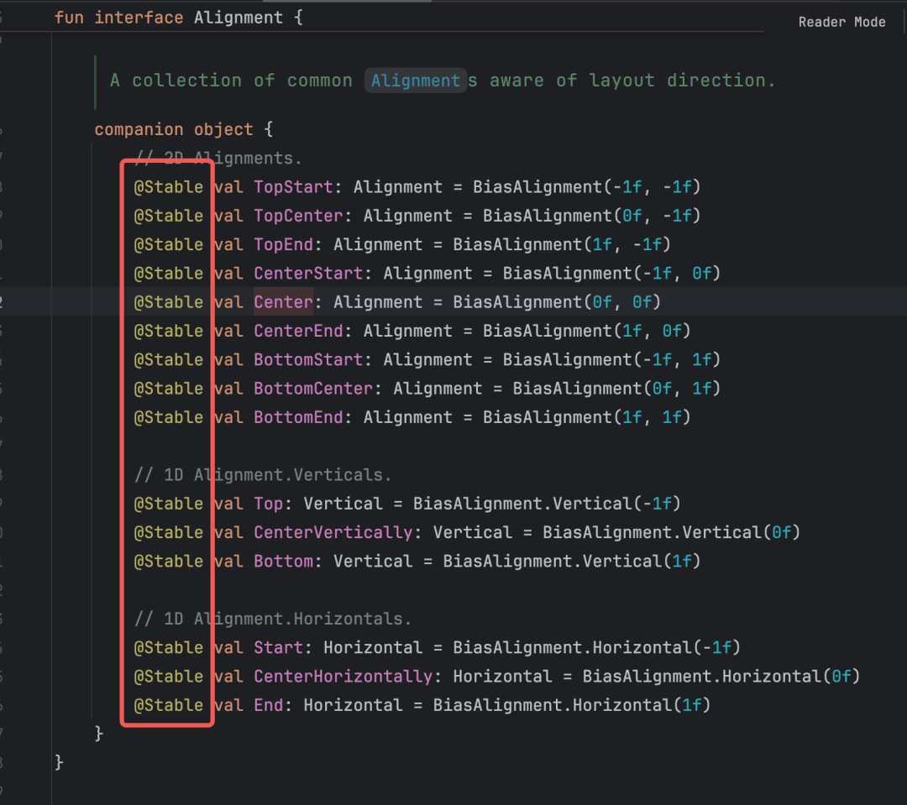Select the BottomStart property name
Viewport: 907px width, 805px height.
(x=308, y=360)
